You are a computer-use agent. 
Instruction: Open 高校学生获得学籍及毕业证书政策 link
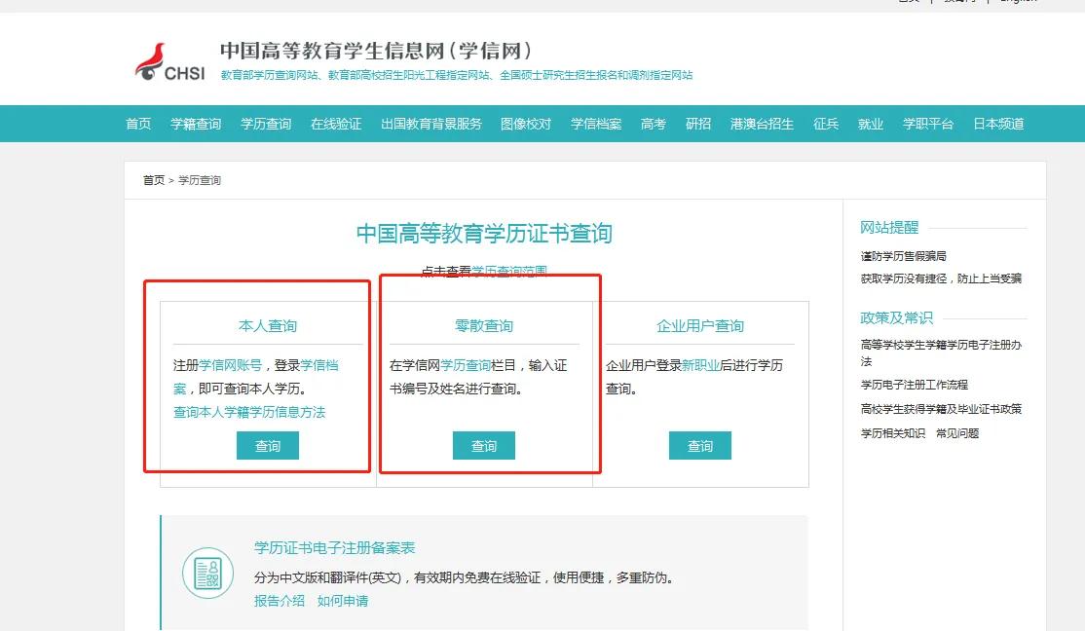pyautogui.click(x=941, y=409)
